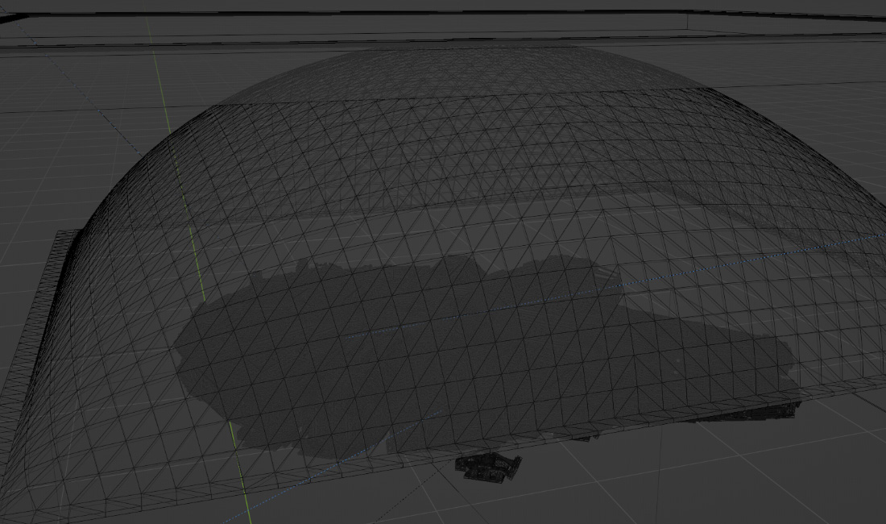
Task: Click the dark object under the dome's right rim
Action: (x=749, y=413)
